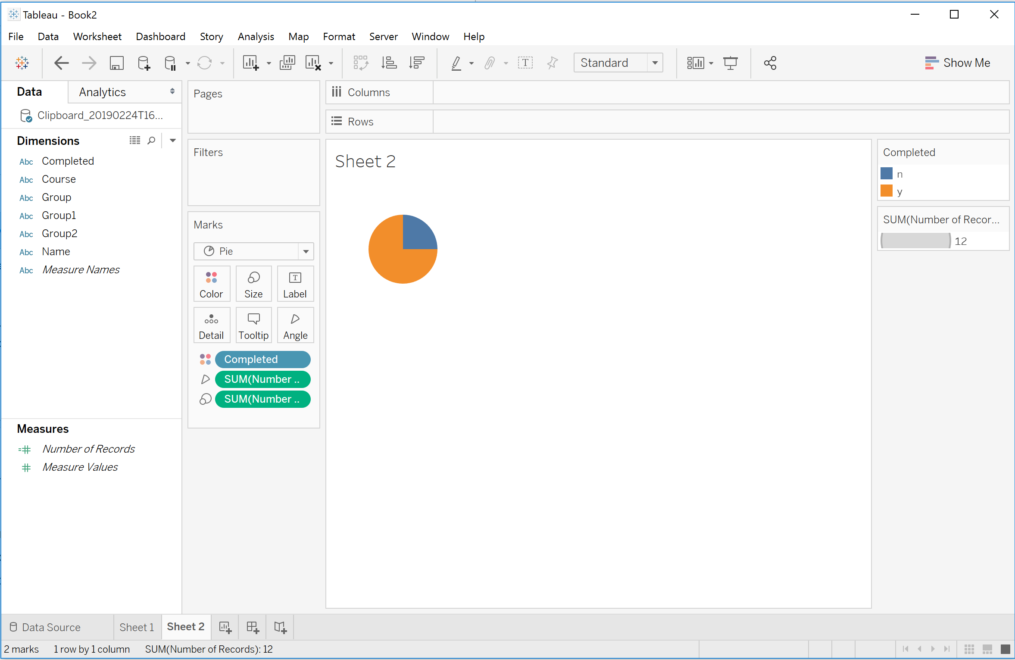Click the New Data Source toolbar icon

point(144,63)
